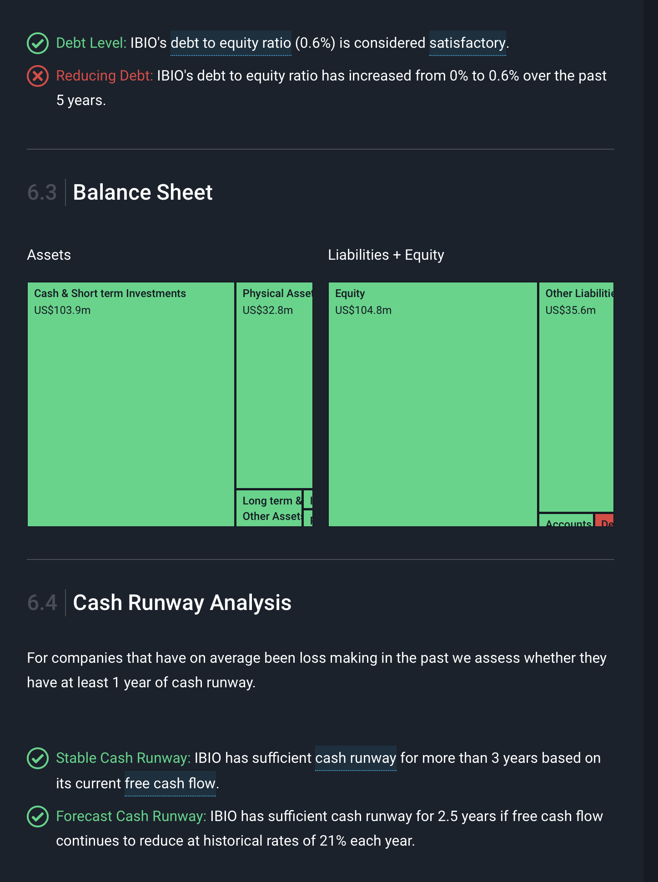Open the 'cash runway' glossary link
This screenshot has height=882, width=658.
pyautogui.click(x=356, y=758)
